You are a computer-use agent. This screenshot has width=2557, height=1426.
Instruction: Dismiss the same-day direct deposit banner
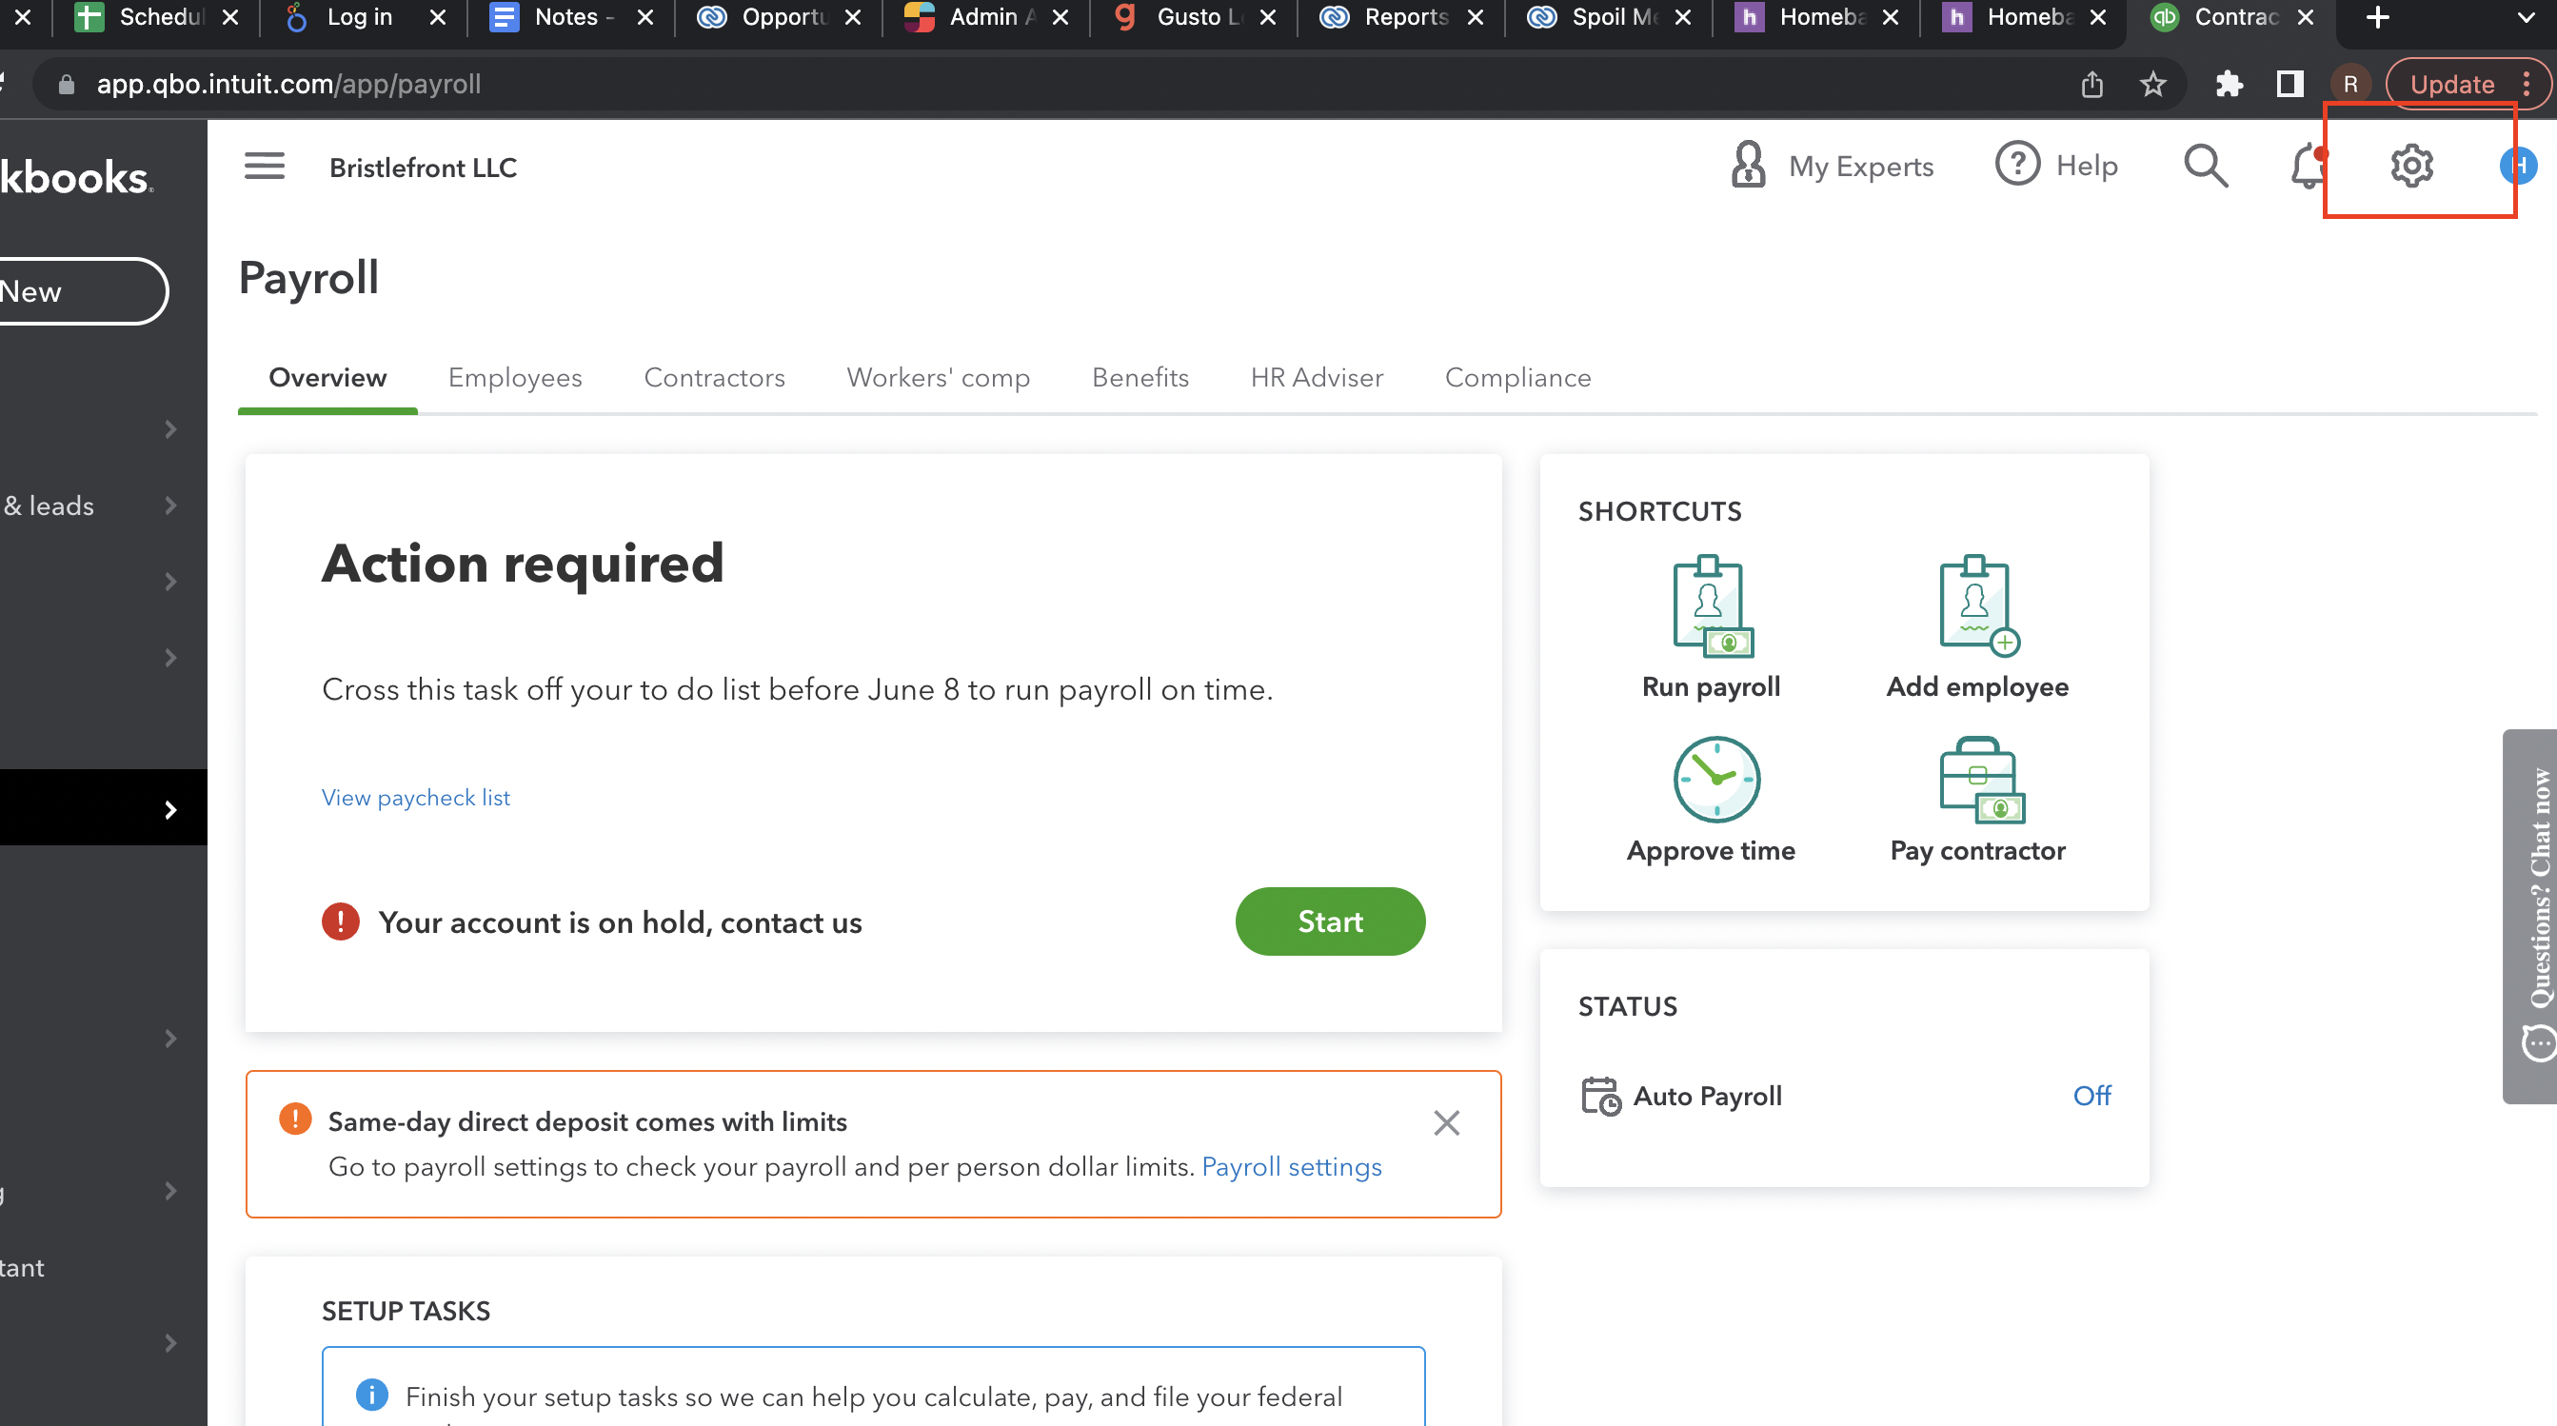[1446, 1122]
